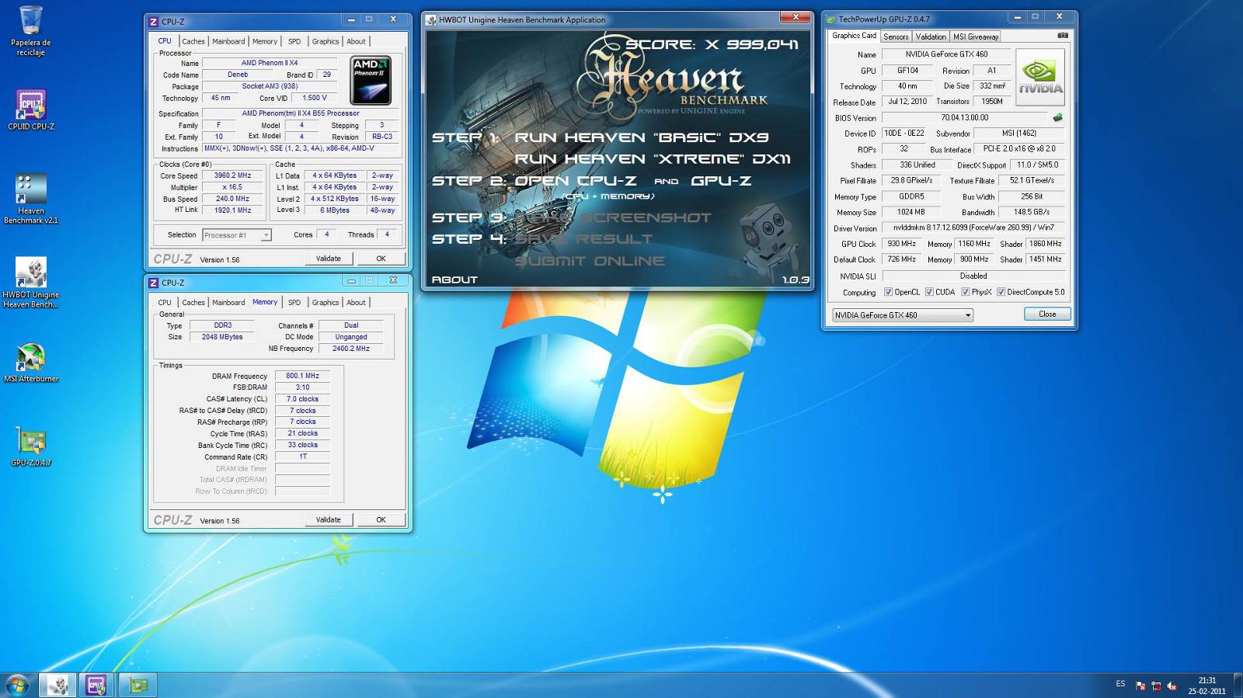1243x698 pixels.
Task: Select the GPU-Z taskbar button
Action: [x=138, y=685]
